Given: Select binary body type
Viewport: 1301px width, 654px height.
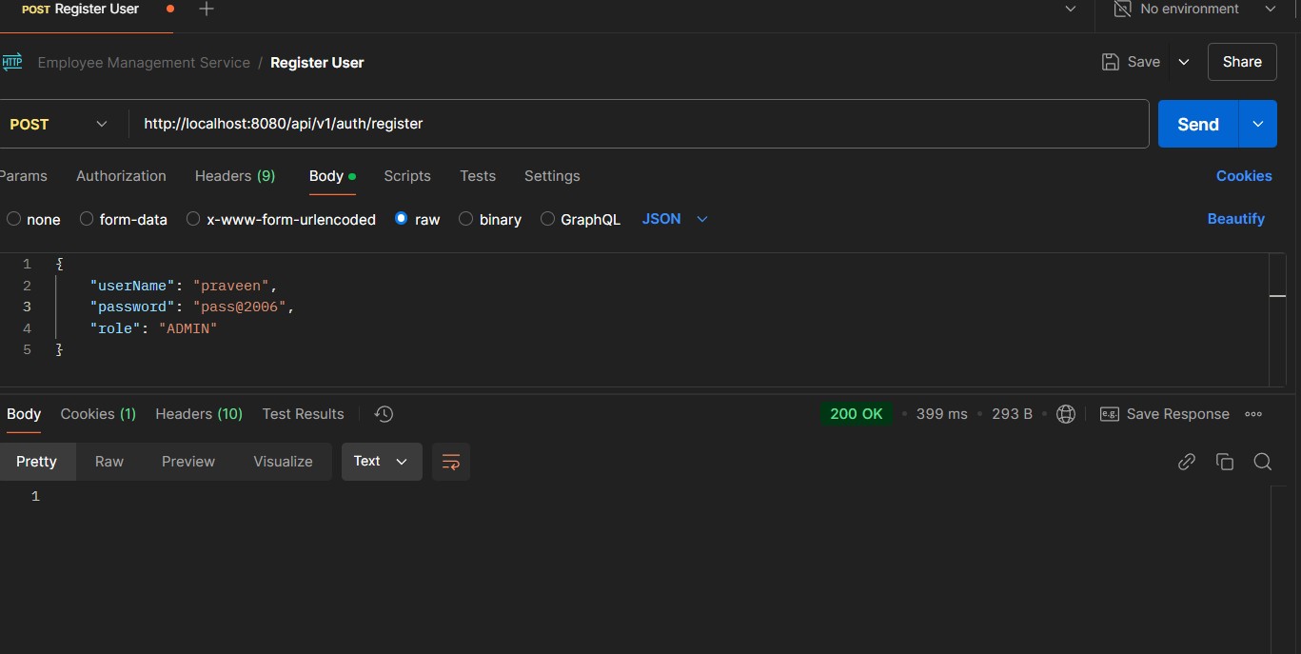Looking at the screenshot, I should tap(465, 219).
